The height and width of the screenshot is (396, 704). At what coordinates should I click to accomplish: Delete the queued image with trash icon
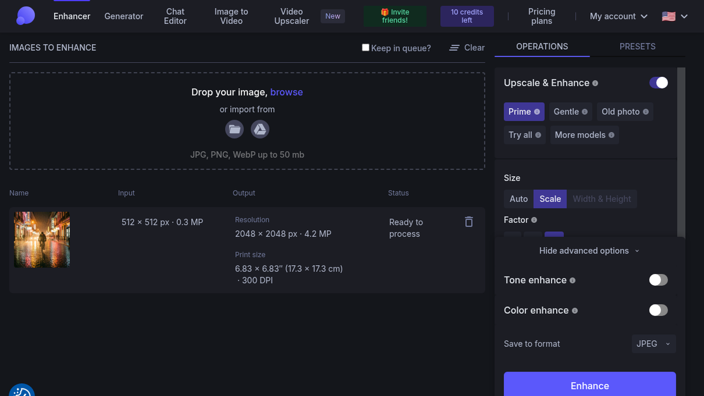[x=469, y=222]
